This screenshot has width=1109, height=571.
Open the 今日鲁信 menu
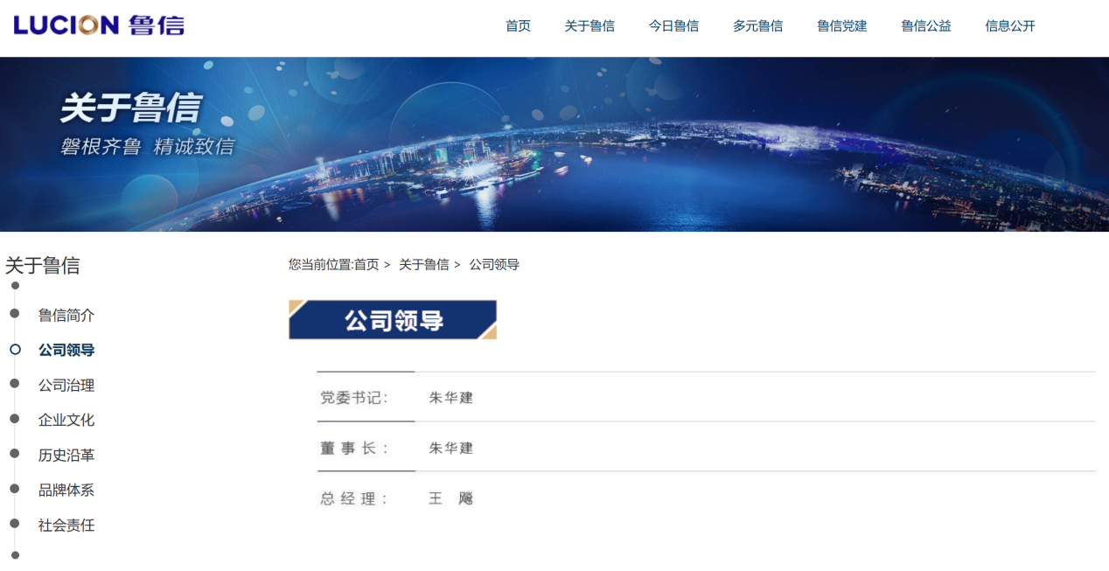(673, 26)
